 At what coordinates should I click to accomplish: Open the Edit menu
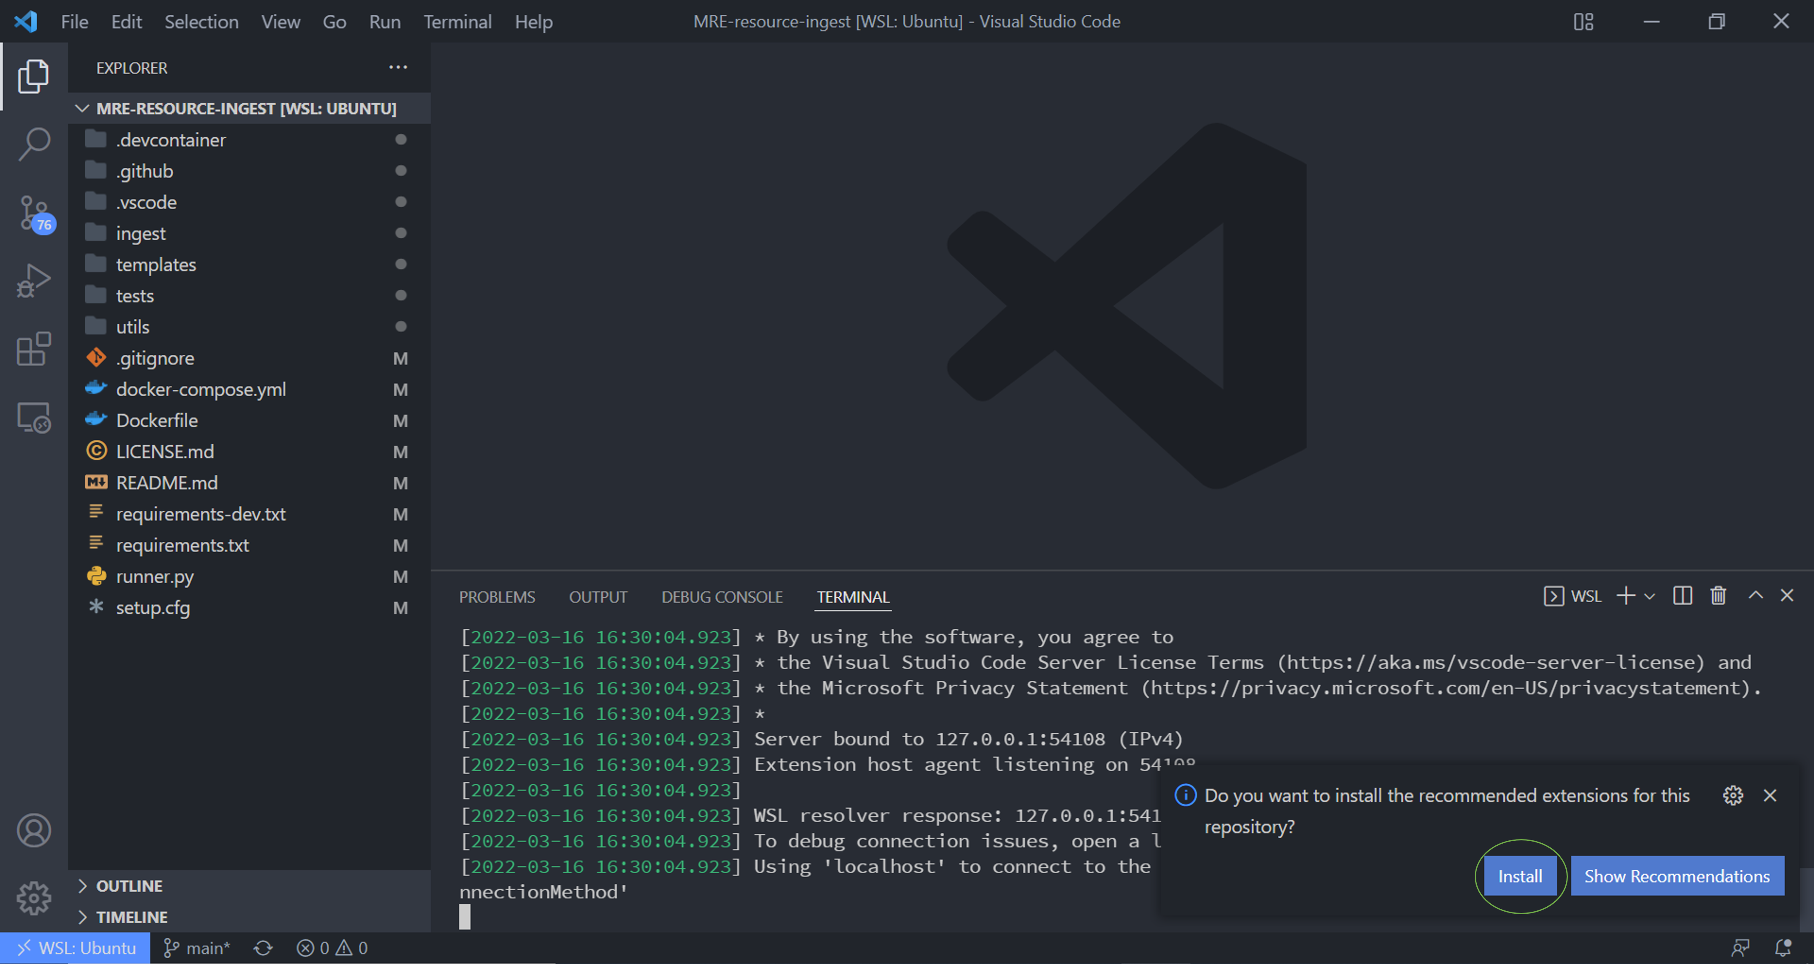point(126,22)
